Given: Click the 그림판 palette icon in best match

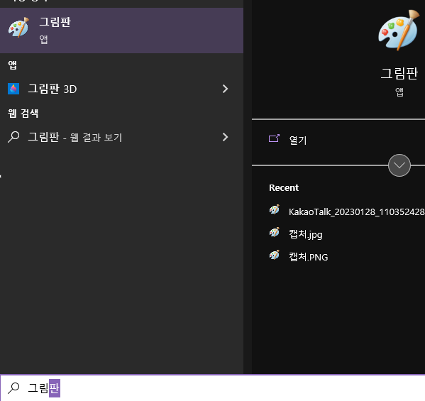Looking at the screenshot, I should coord(18,28).
